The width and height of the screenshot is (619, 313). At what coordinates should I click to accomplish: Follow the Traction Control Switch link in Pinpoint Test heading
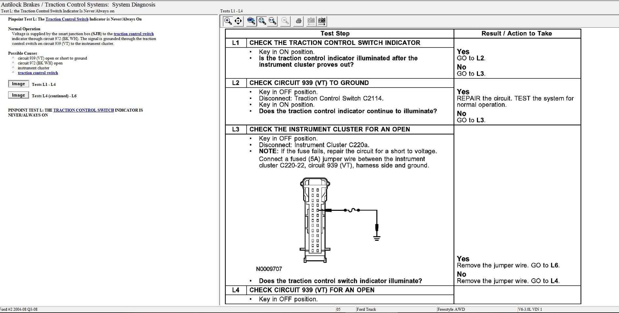pyautogui.click(x=67, y=19)
